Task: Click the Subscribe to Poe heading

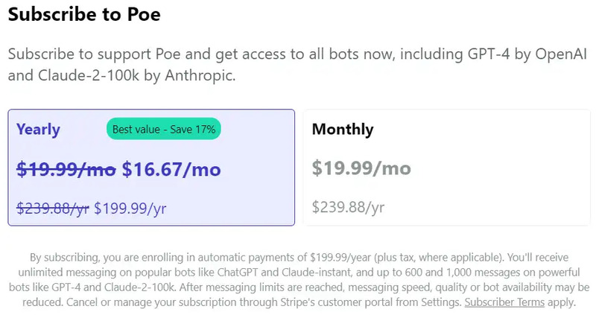Action: coord(84,14)
